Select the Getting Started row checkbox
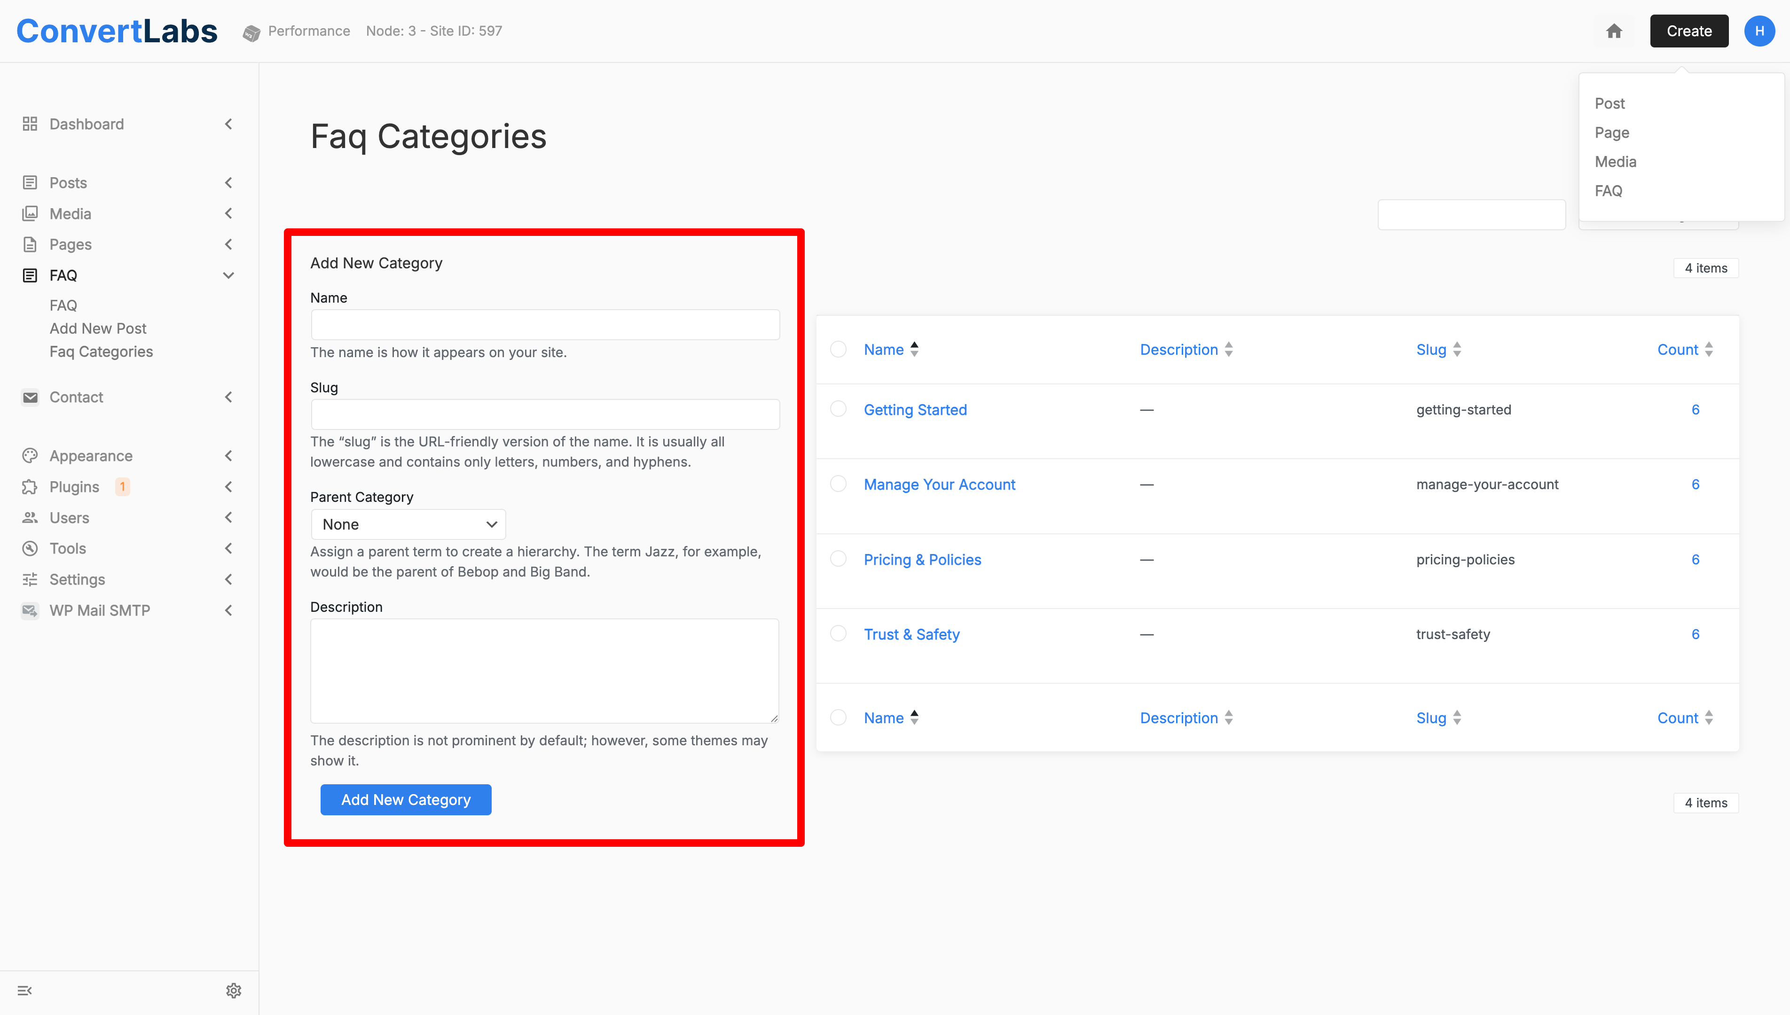Screen dimensions: 1790x1015 (838, 409)
